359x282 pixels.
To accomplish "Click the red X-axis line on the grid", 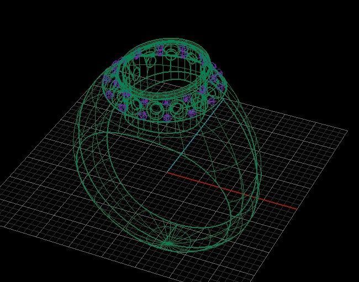I will tap(233, 191).
